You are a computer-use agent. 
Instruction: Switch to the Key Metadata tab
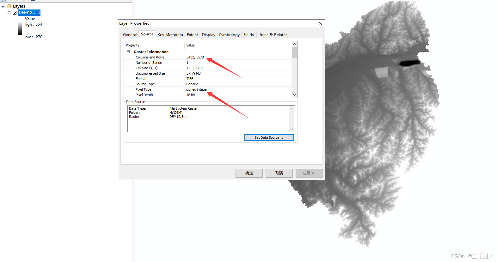(170, 35)
